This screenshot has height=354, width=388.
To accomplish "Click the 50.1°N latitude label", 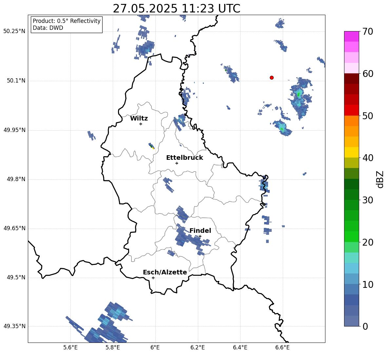I will [x=16, y=81].
